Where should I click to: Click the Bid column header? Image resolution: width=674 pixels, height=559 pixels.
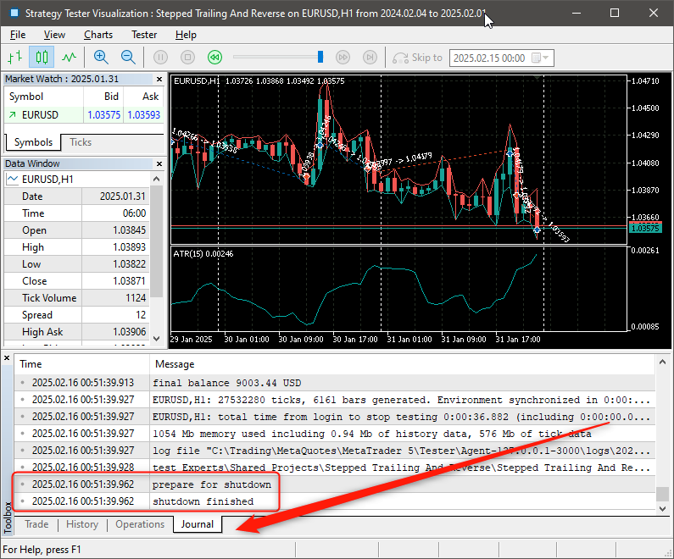(103, 97)
